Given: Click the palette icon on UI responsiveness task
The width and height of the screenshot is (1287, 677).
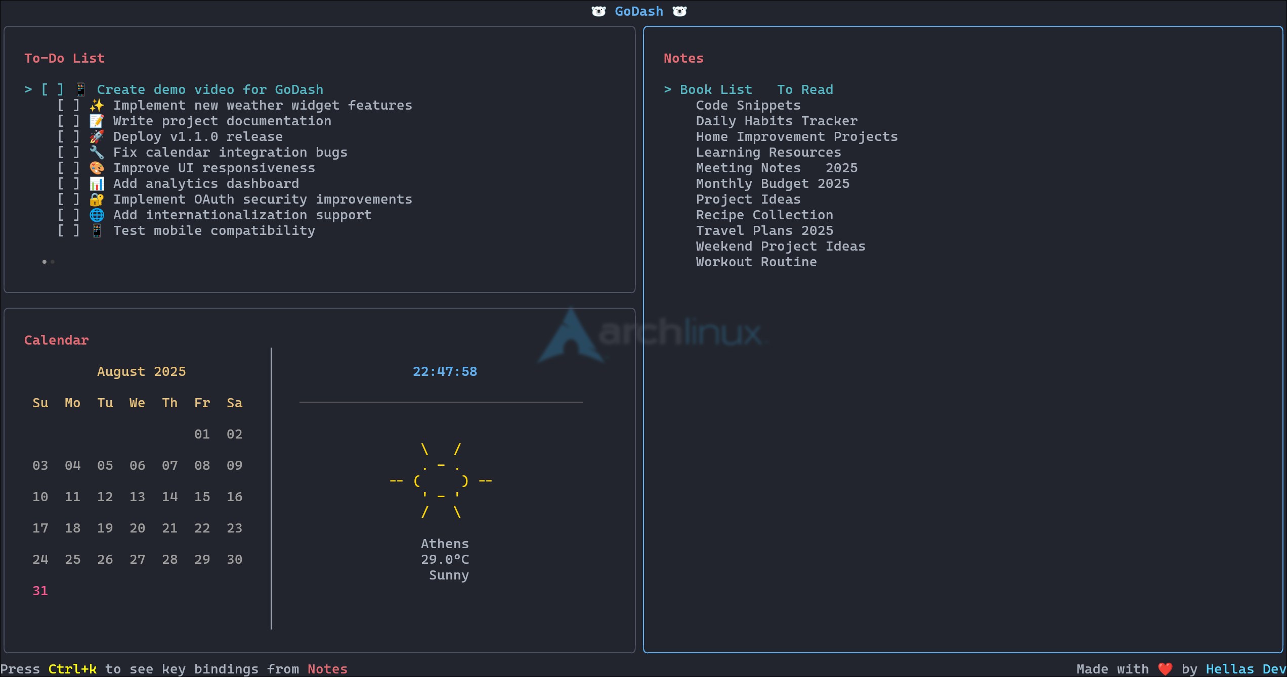Looking at the screenshot, I should tap(97, 168).
